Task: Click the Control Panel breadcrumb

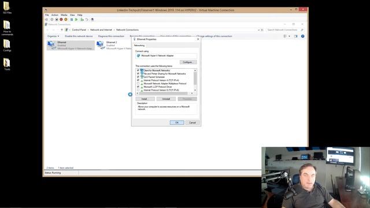Action: point(79,30)
